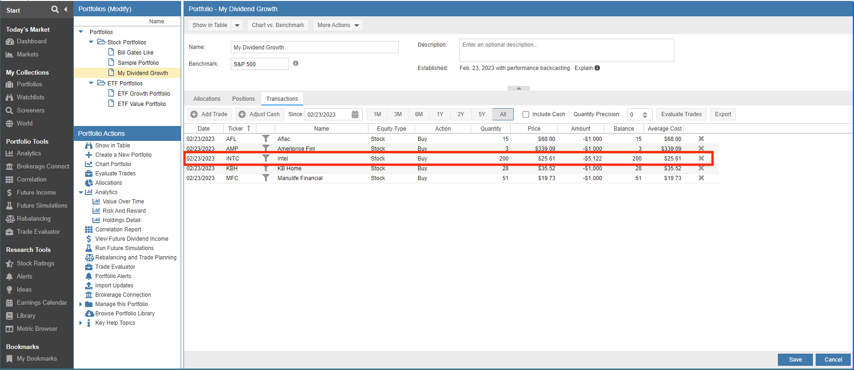The image size is (854, 370).
Task: Toggle the Include Cash checkbox
Action: pyautogui.click(x=526, y=114)
